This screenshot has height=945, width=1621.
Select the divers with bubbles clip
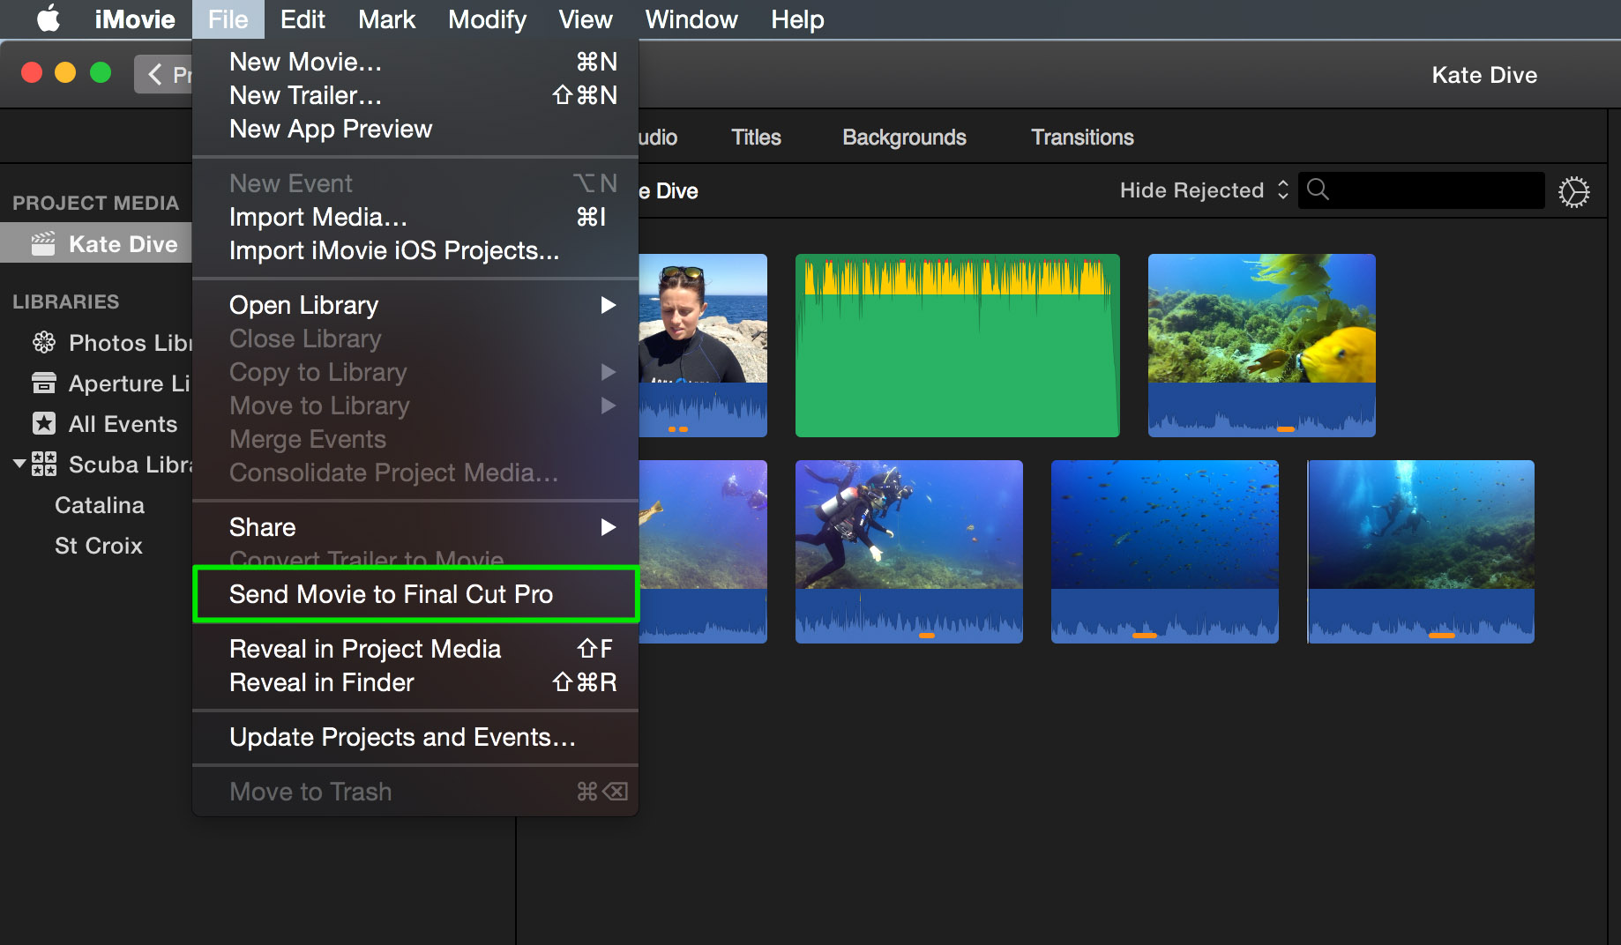1421,552
